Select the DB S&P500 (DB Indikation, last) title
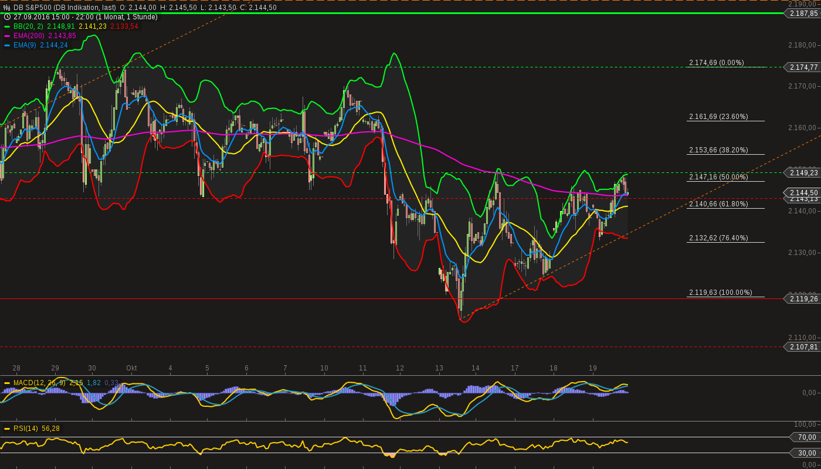 (x=65, y=8)
